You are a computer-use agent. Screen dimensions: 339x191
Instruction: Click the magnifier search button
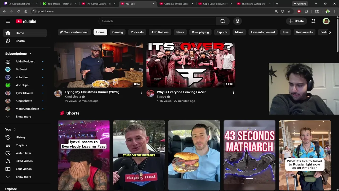pyautogui.click(x=223, y=21)
